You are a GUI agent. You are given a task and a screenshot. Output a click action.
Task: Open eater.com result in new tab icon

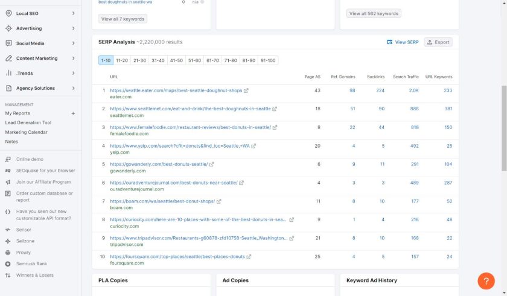[x=246, y=90]
